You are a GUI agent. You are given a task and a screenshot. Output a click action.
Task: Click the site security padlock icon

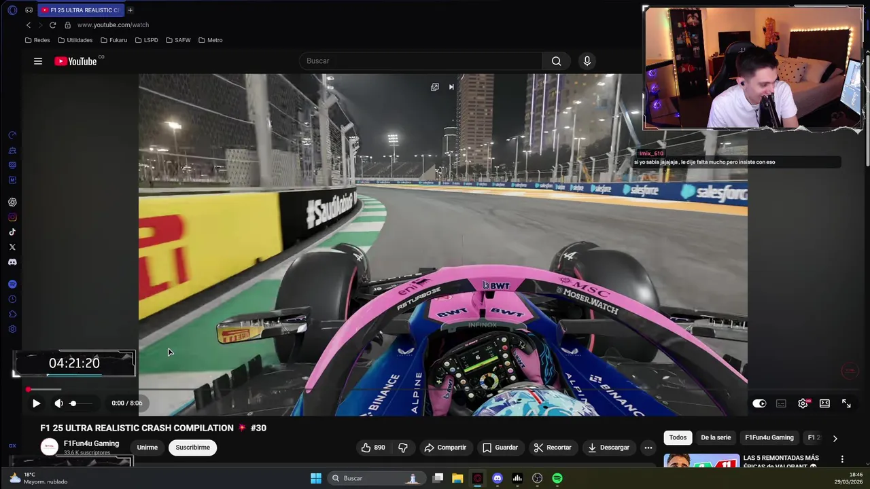[67, 25]
